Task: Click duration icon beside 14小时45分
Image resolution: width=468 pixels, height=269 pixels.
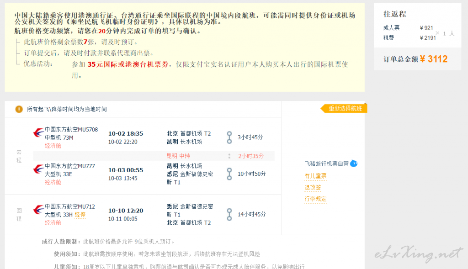Action: pyautogui.click(x=229, y=215)
